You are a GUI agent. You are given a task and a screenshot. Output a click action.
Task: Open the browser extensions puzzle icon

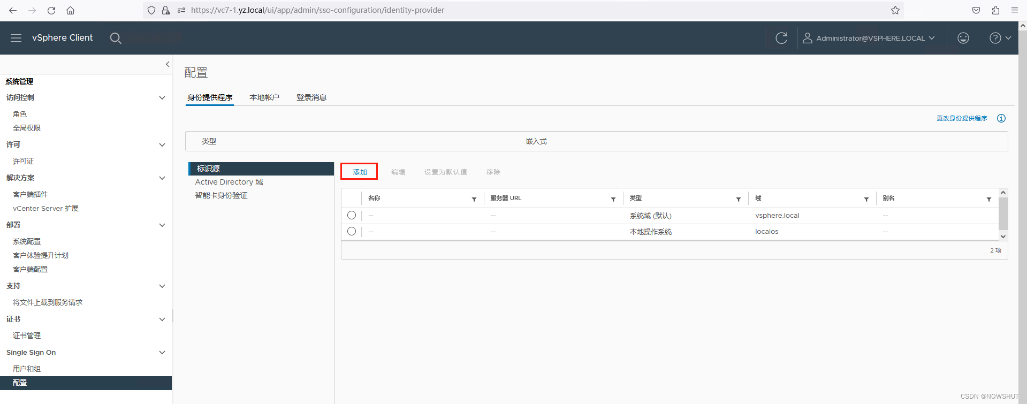tap(995, 10)
